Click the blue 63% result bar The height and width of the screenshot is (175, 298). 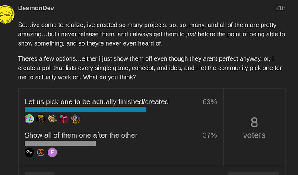pos(85,110)
